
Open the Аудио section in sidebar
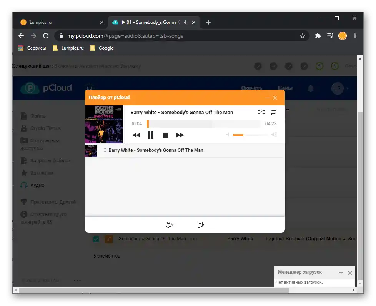pos(33,185)
